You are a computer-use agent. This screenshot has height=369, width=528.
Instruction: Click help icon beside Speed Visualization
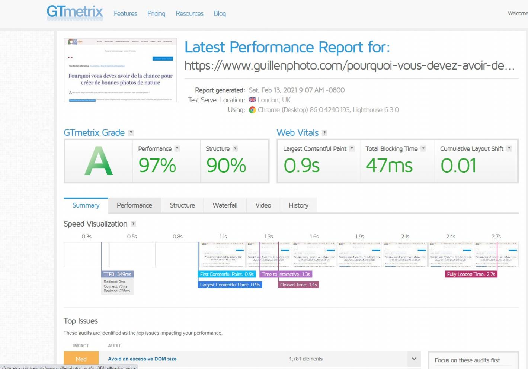pos(133,224)
